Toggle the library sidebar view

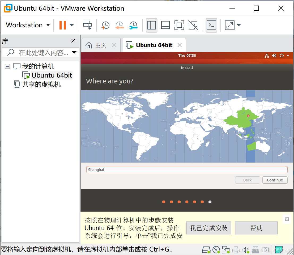coord(151,25)
